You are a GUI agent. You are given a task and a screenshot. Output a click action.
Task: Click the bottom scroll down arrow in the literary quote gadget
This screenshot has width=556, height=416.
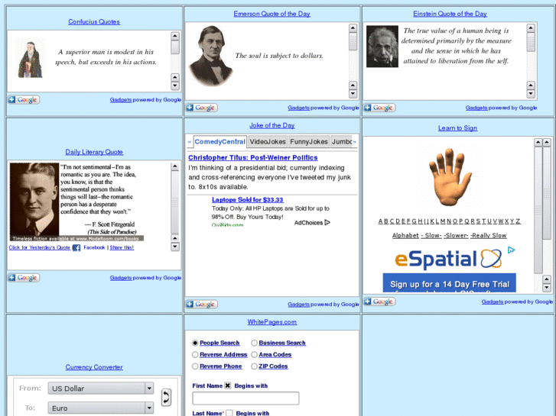pyautogui.click(x=175, y=247)
